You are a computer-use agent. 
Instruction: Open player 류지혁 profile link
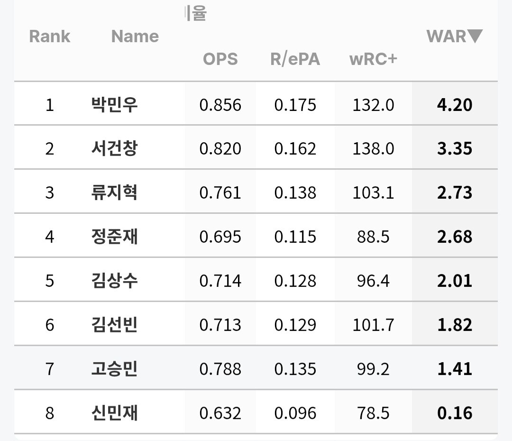pyautogui.click(x=114, y=193)
